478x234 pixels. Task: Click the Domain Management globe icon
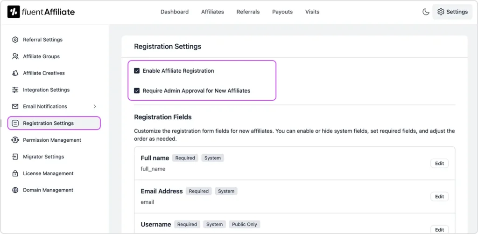click(15, 190)
